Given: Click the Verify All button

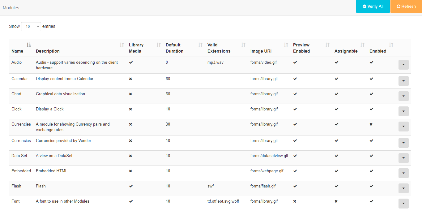Looking at the screenshot, I should click(373, 6).
